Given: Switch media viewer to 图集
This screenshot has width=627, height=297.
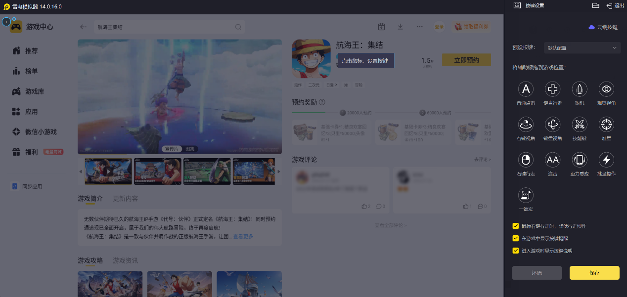Looking at the screenshot, I should (190, 149).
